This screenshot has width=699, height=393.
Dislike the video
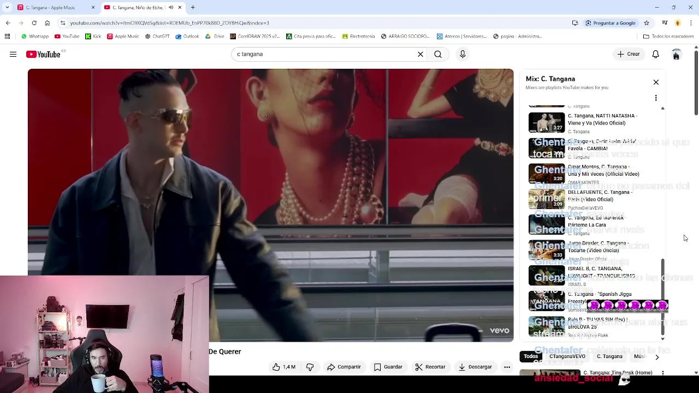310,367
